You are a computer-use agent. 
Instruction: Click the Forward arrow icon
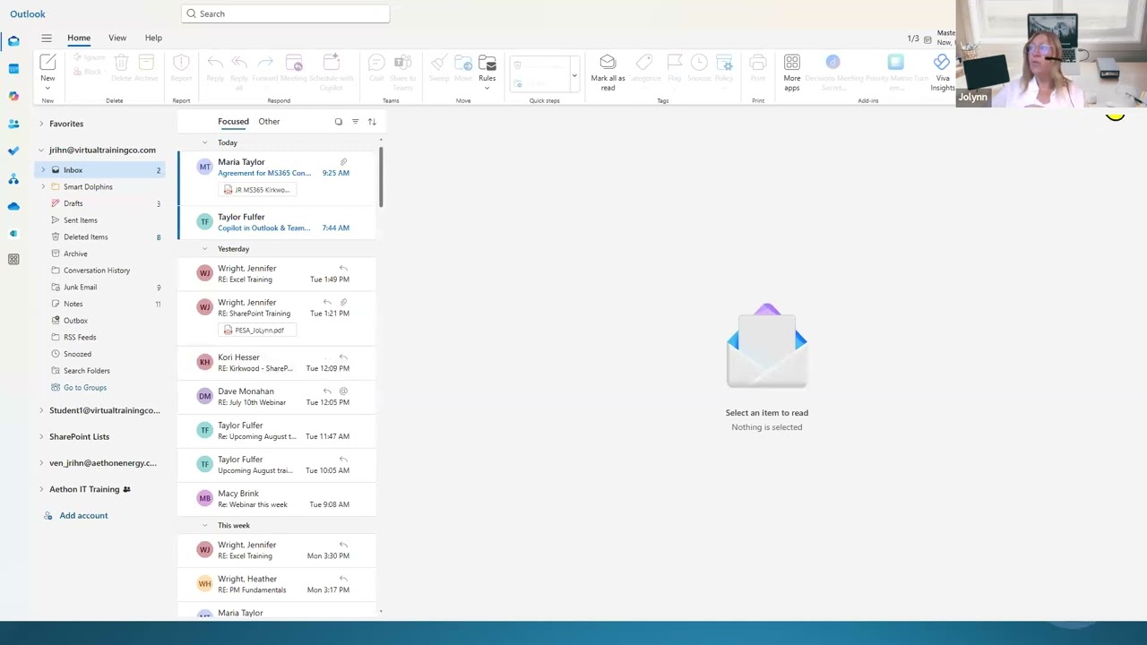265,63
